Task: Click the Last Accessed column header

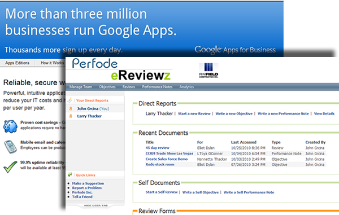Action: tap(244, 142)
